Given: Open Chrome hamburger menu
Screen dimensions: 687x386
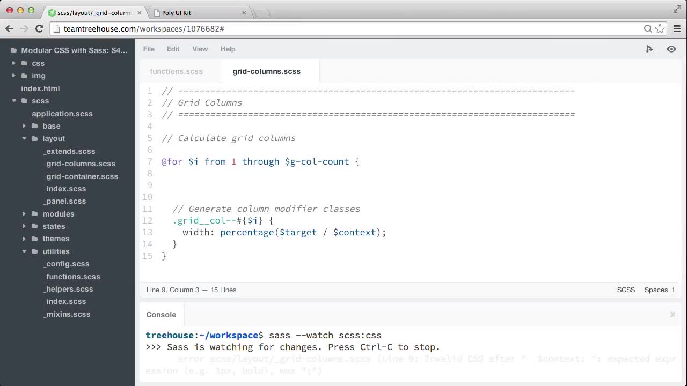Looking at the screenshot, I should [x=677, y=28].
